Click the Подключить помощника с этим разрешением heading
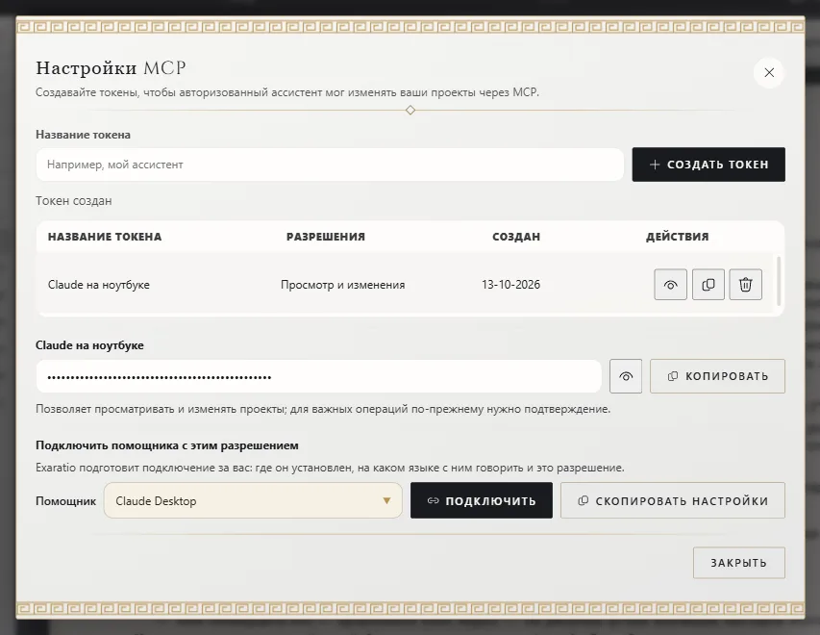 [167, 445]
